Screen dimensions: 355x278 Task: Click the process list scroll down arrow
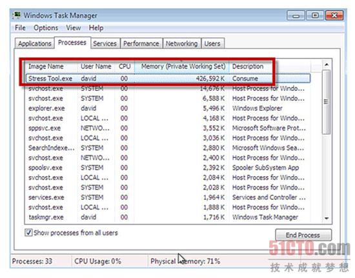pyautogui.click(x=327, y=218)
